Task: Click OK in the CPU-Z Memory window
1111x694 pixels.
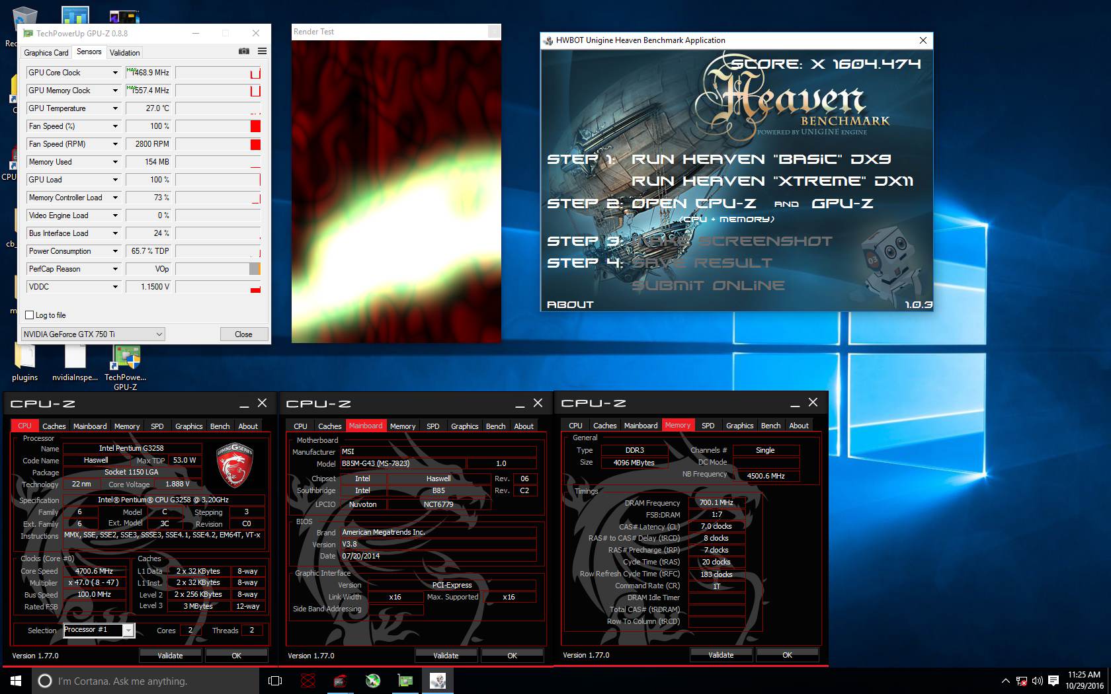Action: (x=787, y=655)
